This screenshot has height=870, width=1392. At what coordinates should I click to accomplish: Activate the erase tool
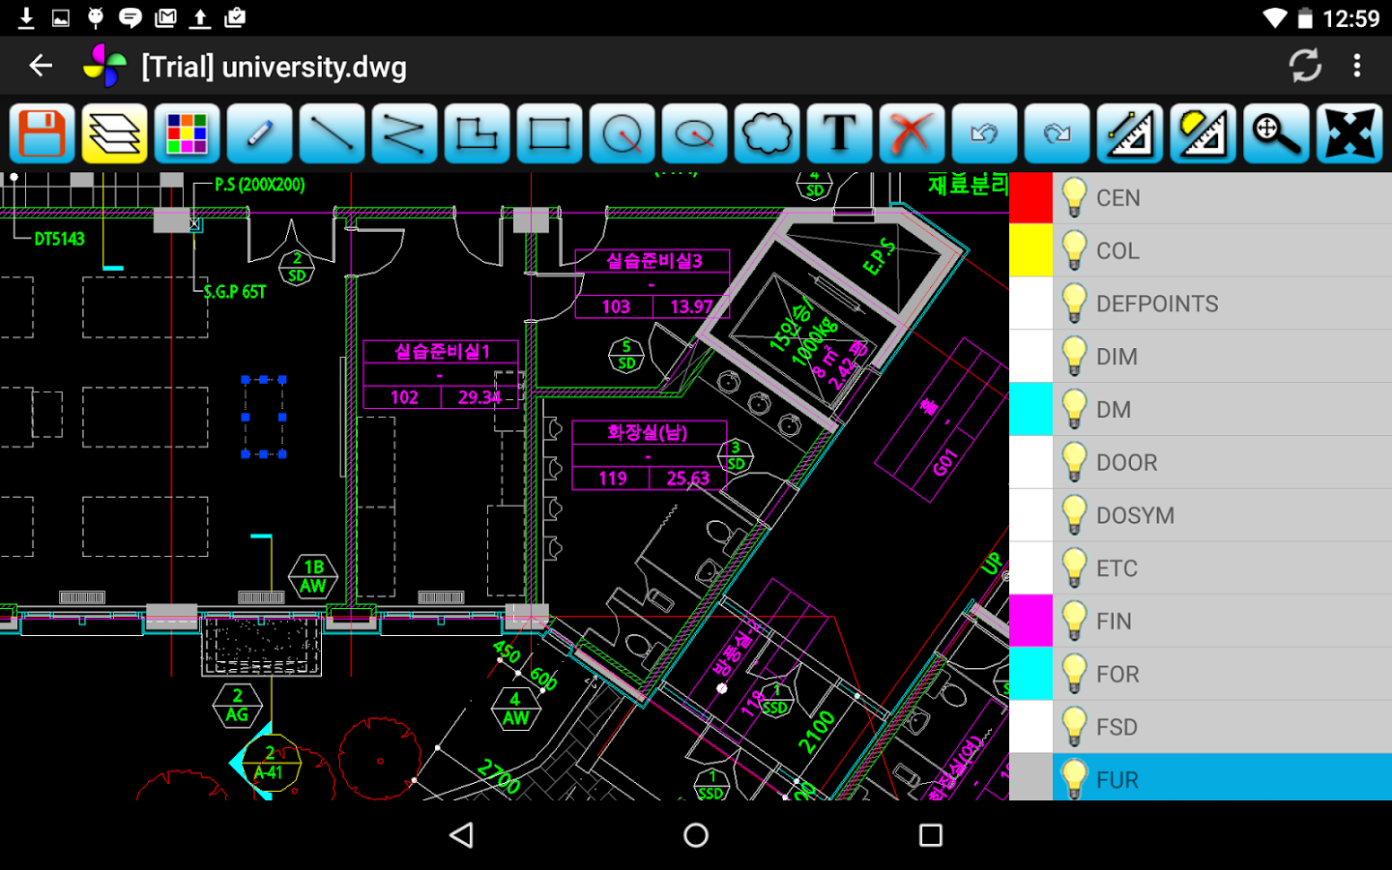tap(913, 133)
